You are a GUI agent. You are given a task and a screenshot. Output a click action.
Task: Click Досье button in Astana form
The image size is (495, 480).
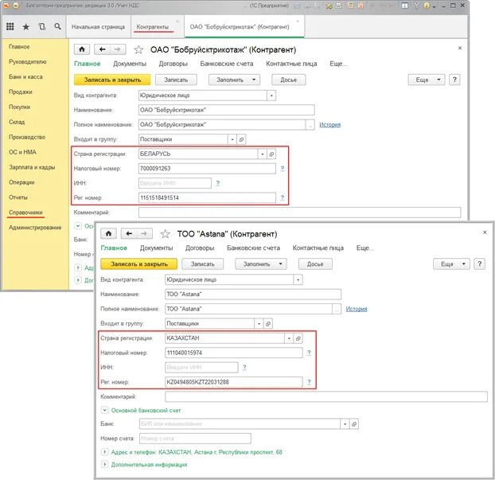tap(315, 264)
